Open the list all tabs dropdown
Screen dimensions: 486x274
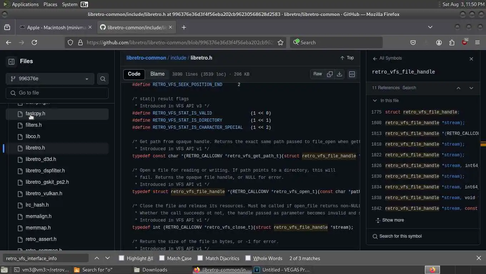click(430, 27)
